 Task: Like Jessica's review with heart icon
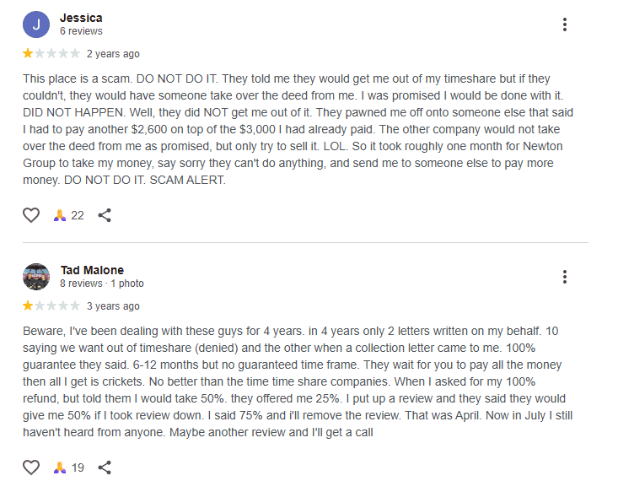[x=31, y=215]
